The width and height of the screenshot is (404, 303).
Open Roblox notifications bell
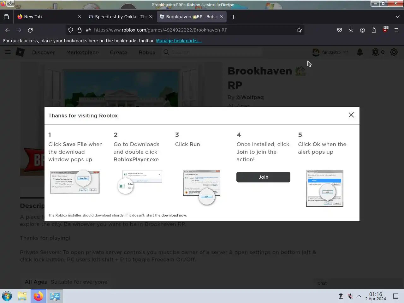360,52
